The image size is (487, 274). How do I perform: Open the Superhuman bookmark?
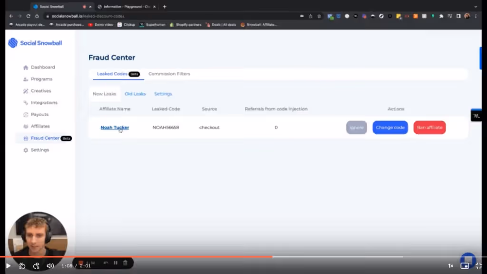tap(153, 25)
